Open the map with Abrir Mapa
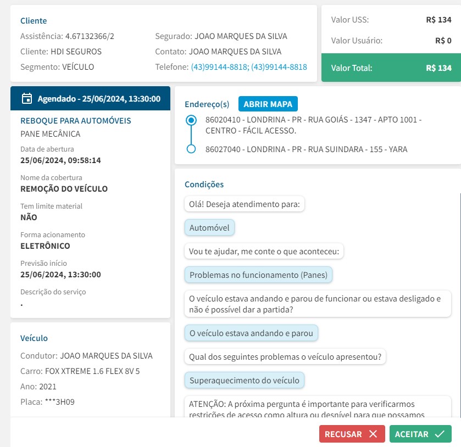 (268, 104)
